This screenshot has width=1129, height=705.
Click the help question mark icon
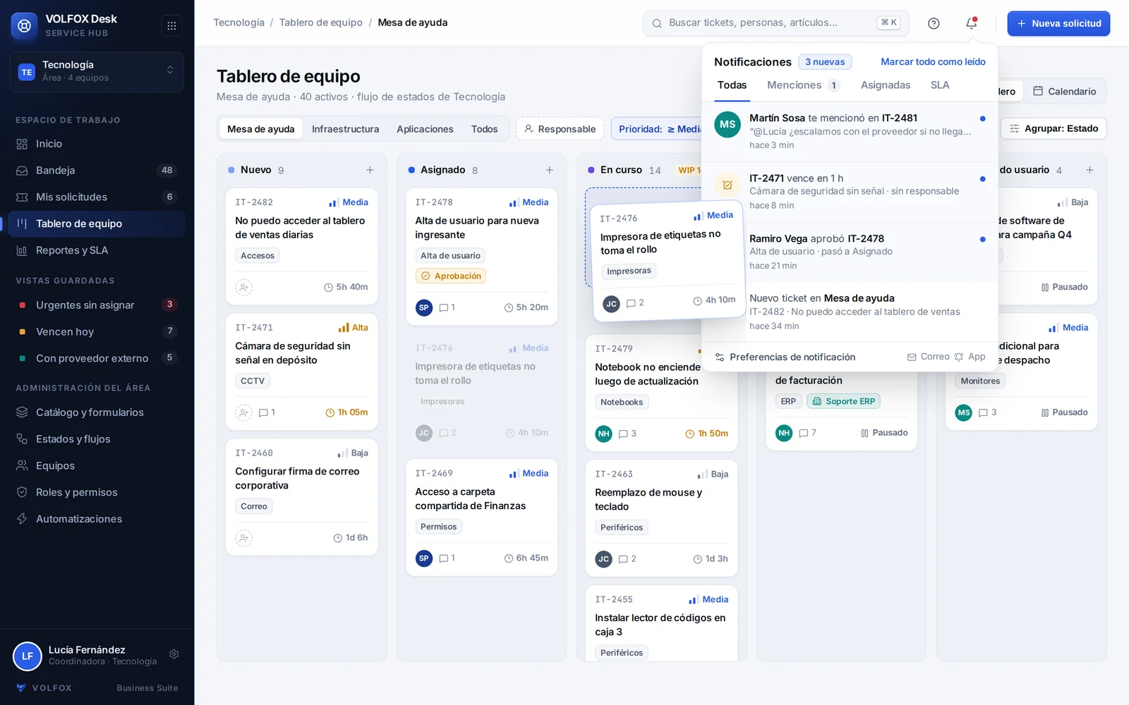[x=934, y=23]
